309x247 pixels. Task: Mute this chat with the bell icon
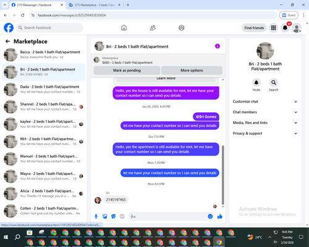click(256, 83)
